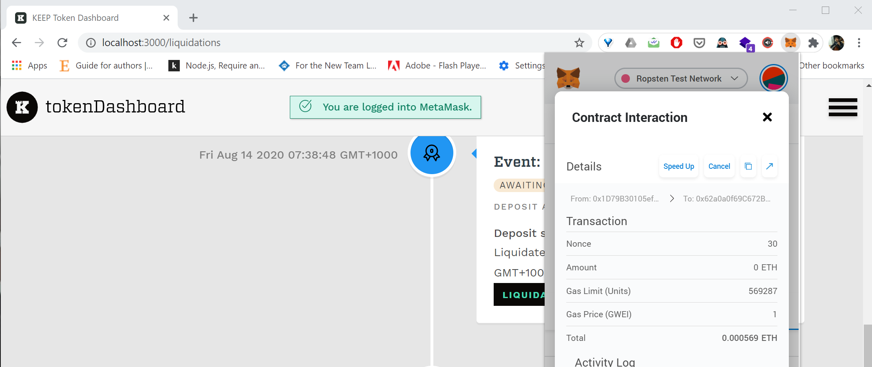This screenshot has height=367, width=872.
Task: Click the KEEP logo in the header
Action: click(22, 107)
